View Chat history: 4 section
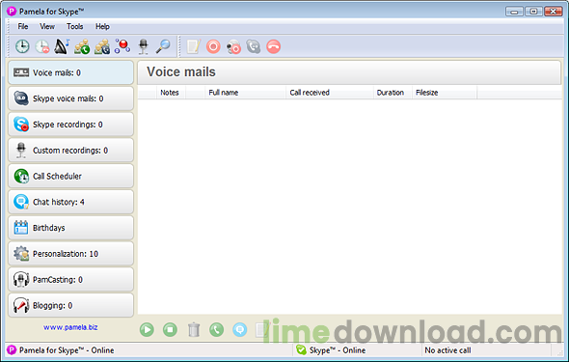The image size is (569, 362). [x=70, y=202]
